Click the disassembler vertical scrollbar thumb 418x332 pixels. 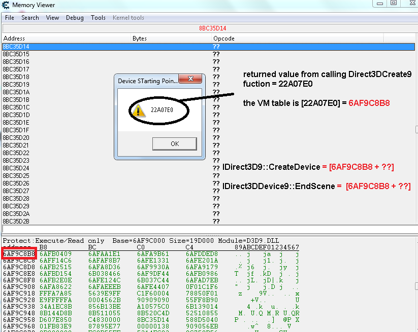[x=415, y=129]
